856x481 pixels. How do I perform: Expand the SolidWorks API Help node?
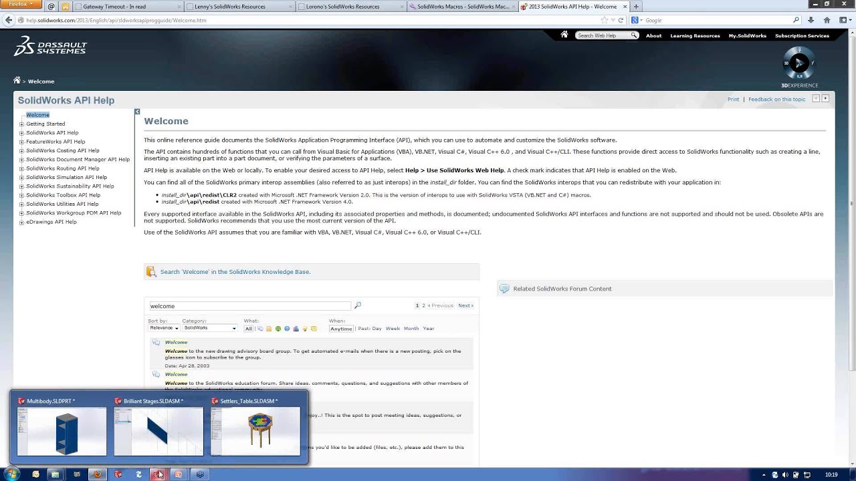(21, 133)
